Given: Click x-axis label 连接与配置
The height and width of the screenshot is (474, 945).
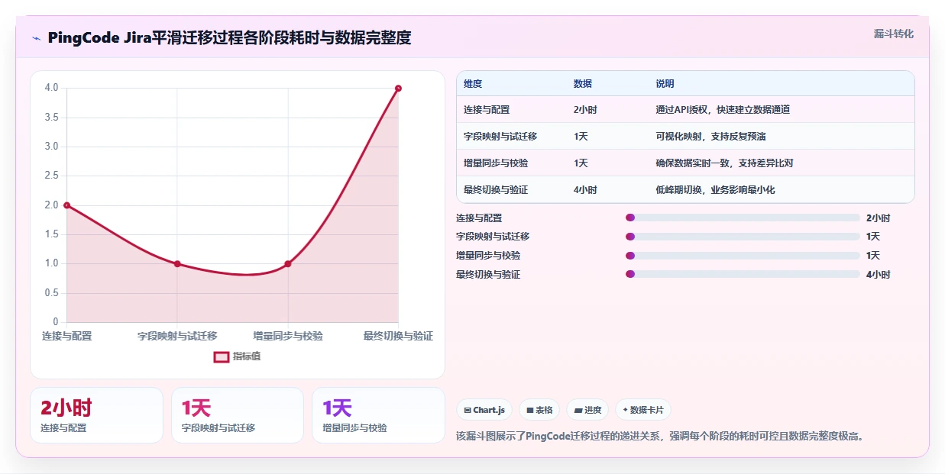Looking at the screenshot, I should (x=67, y=336).
